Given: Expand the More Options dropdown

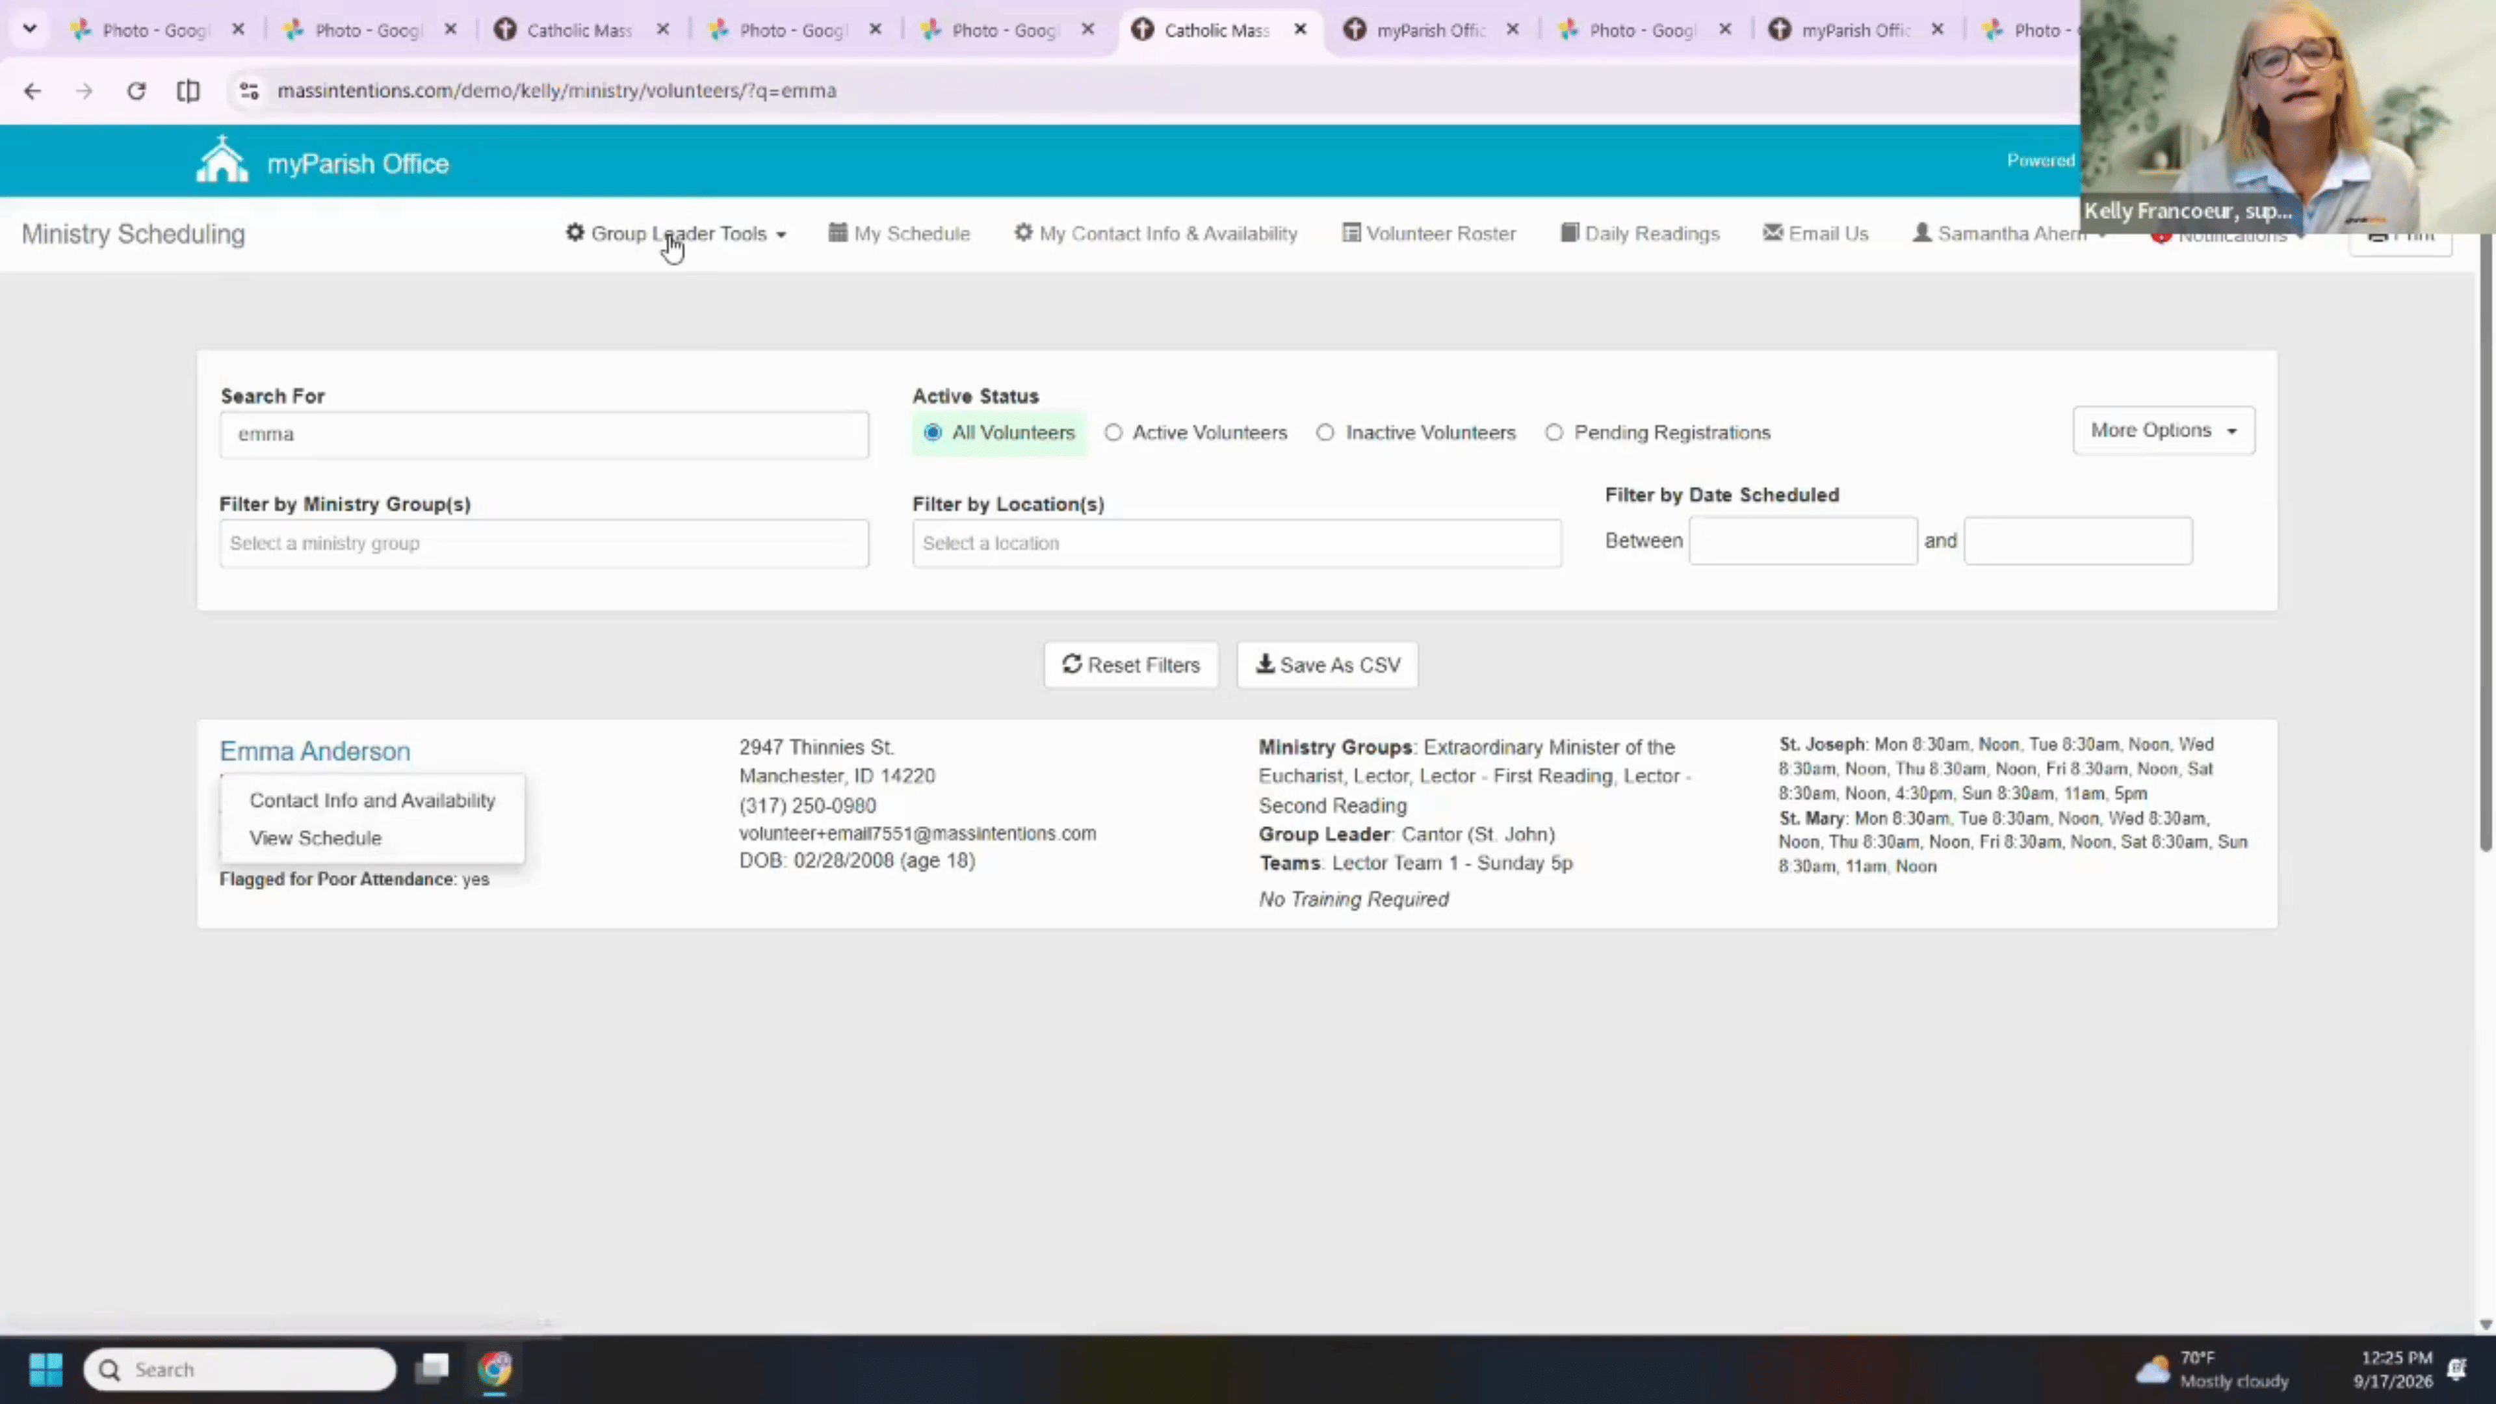Looking at the screenshot, I should [2164, 430].
